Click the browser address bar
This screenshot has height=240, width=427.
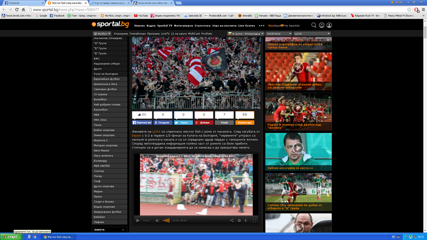[218, 10]
